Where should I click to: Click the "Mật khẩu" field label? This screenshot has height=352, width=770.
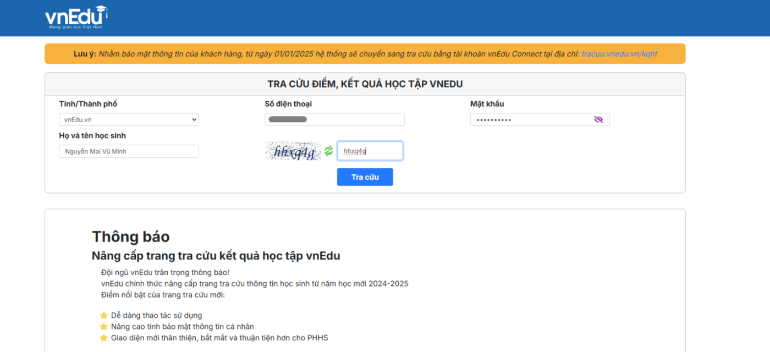click(487, 104)
